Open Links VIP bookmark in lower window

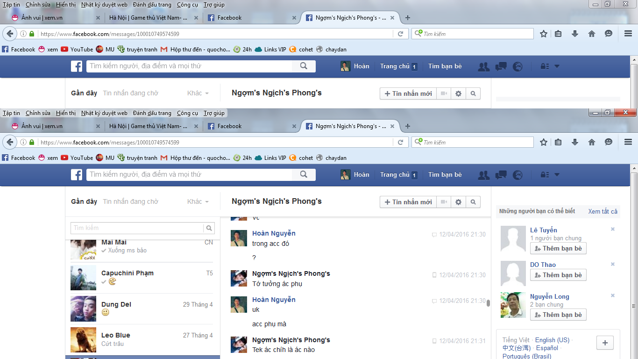(270, 158)
